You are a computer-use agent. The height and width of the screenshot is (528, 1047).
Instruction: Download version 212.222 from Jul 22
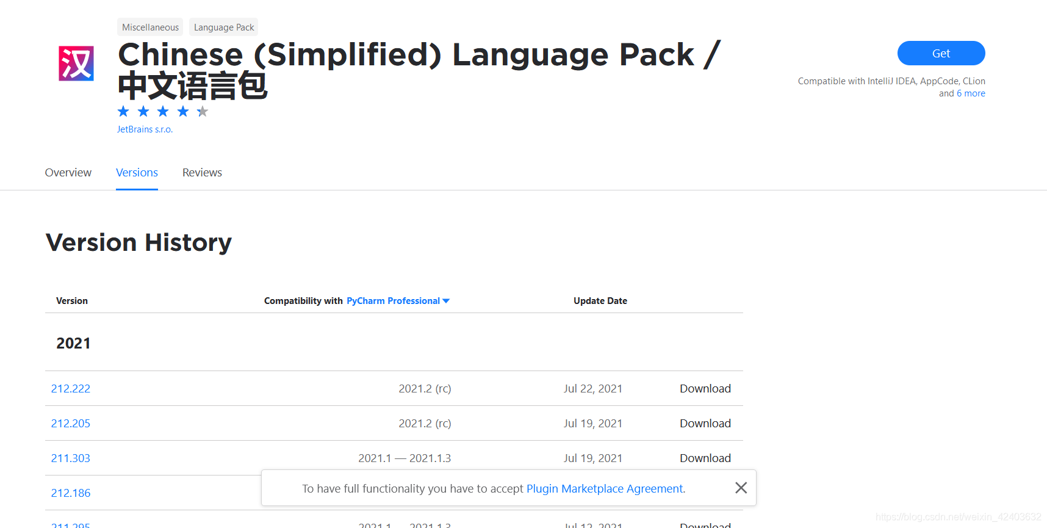pyautogui.click(x=705, y=389)
